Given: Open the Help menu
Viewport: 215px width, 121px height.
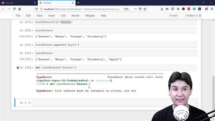Looking at the screenshot, I should pos(103,16).
